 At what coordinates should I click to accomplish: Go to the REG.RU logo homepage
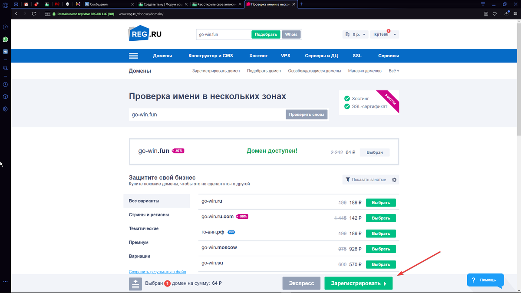click(x=145, y=33)
